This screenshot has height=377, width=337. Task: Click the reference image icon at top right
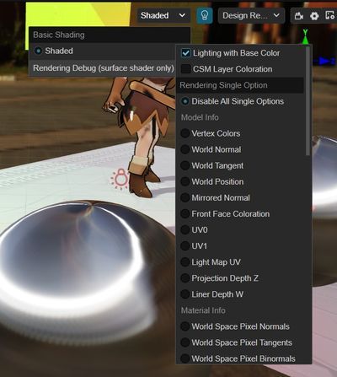point(330,15)
